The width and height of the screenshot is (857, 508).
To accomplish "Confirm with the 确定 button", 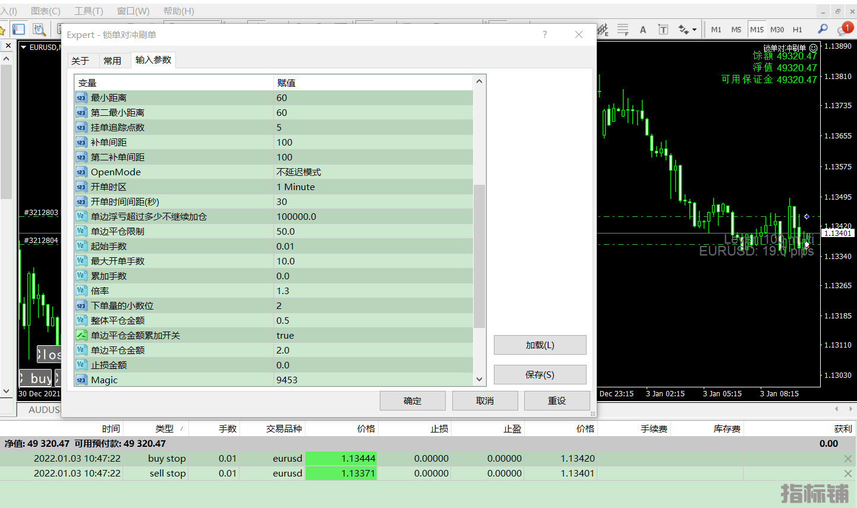I will [412, 401].
